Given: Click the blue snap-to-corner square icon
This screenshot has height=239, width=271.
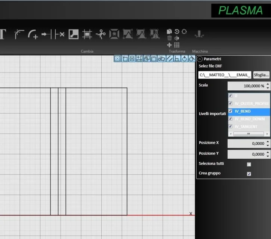Looking at the screenshot, I should click(x=125, y=59).
